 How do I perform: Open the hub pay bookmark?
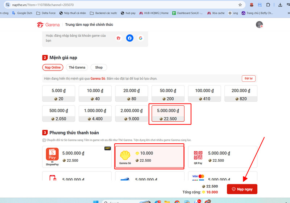tap(128, 13)
